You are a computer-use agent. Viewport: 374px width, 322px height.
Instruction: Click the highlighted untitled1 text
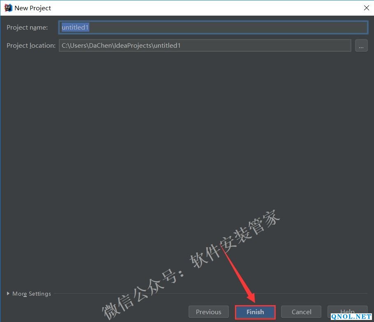point(75,28)
